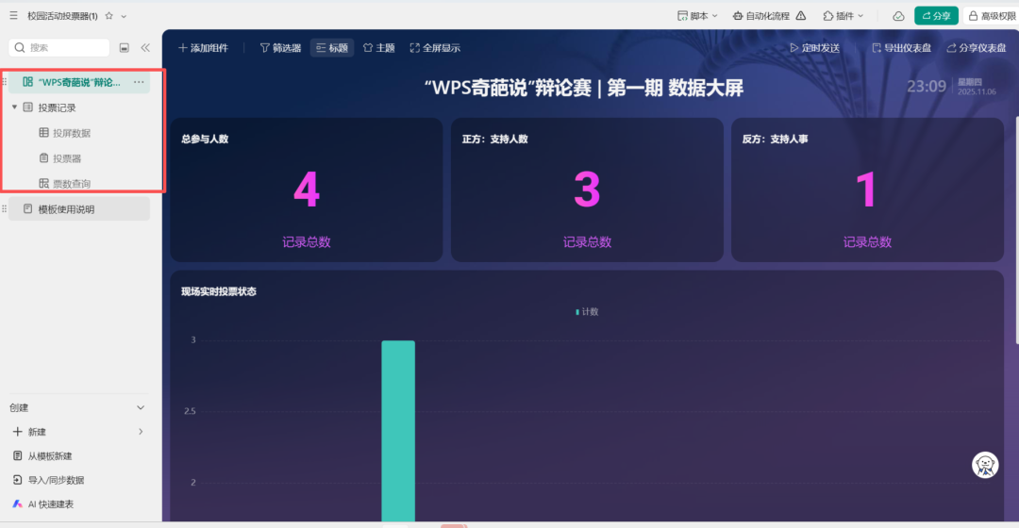
Task: Select the "WPS奇葩说"辩论 dashboard item
Action: click(78, 82)
